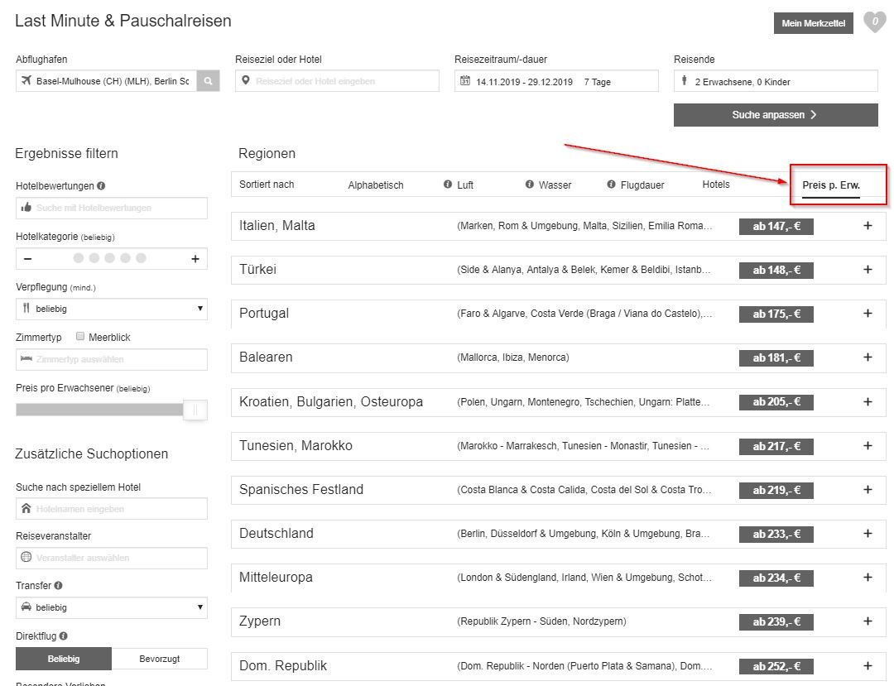Click the Reiseziel oder Hotel input field
The width and height of the screenshot is (894, 686).
click(x=338, y=81)
